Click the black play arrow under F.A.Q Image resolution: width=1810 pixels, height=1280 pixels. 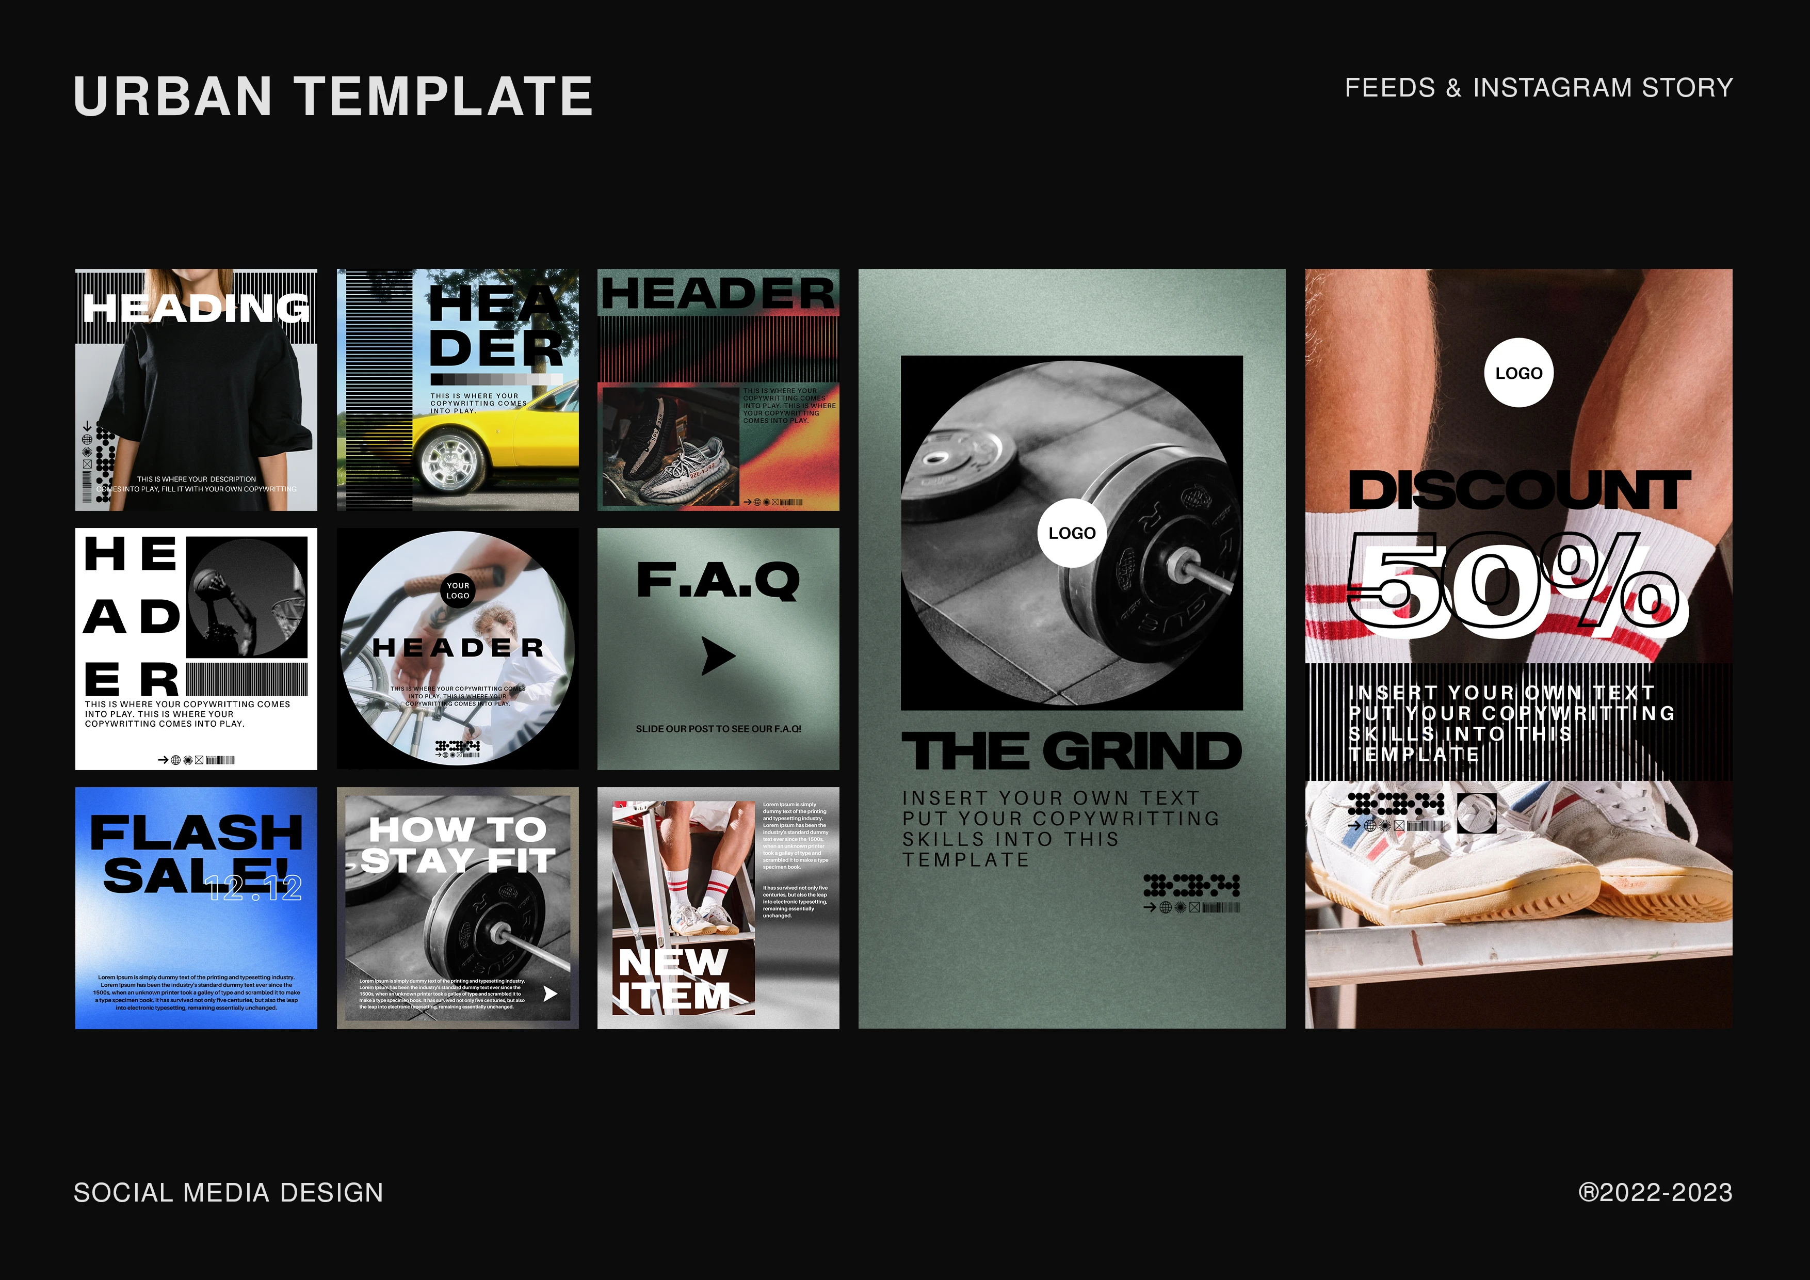point(717,656)
